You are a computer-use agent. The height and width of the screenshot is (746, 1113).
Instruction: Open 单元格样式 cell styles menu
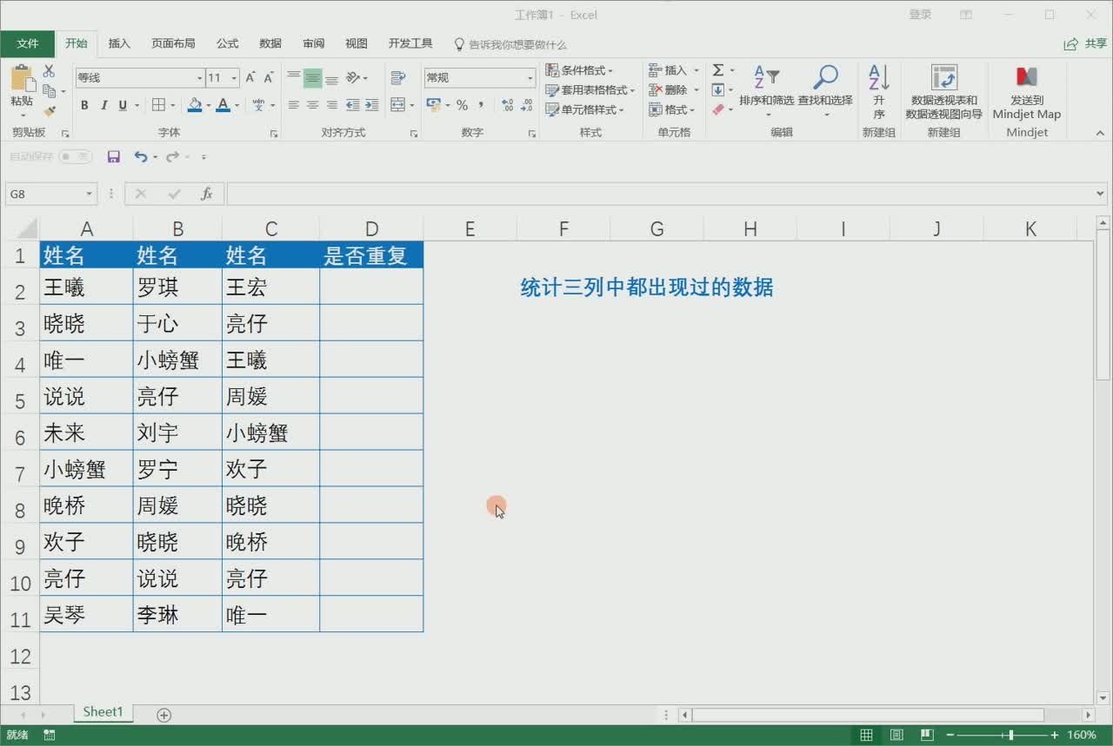pyautogui.click(x=585, y=110)
